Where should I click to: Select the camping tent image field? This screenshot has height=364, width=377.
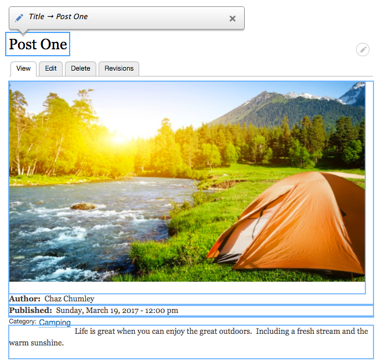(187, 187)
